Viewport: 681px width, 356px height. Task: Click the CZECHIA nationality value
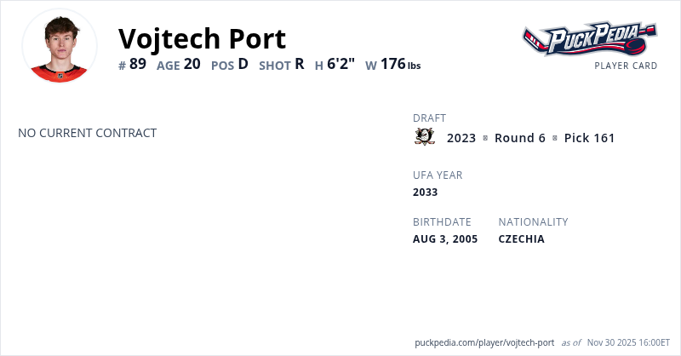pyautogui.click(x=521, y=238)
